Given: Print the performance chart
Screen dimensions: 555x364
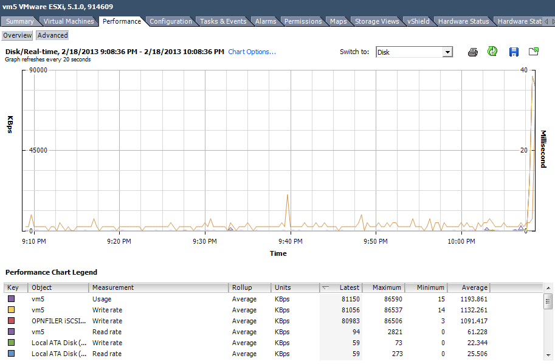Looking at the screenshot, I should (473, 52).
